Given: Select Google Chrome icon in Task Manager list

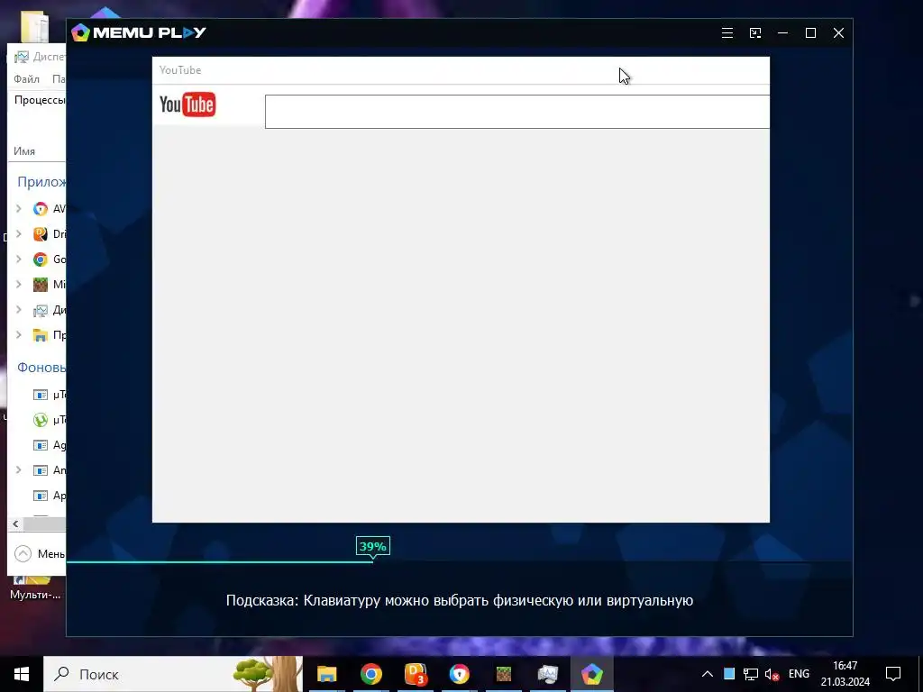Looking at the screenshot, I should point(40,259).
